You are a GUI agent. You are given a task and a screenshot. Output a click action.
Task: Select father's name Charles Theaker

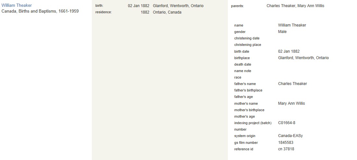pos(292,84)
